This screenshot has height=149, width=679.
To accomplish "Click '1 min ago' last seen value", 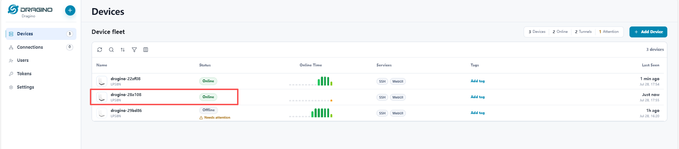I will [x=650, y=79].
